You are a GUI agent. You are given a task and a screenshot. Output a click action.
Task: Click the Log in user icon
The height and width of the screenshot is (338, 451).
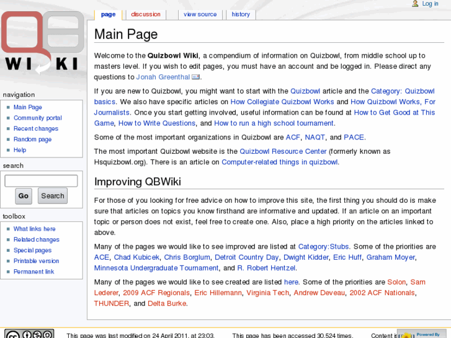[415, 4]
